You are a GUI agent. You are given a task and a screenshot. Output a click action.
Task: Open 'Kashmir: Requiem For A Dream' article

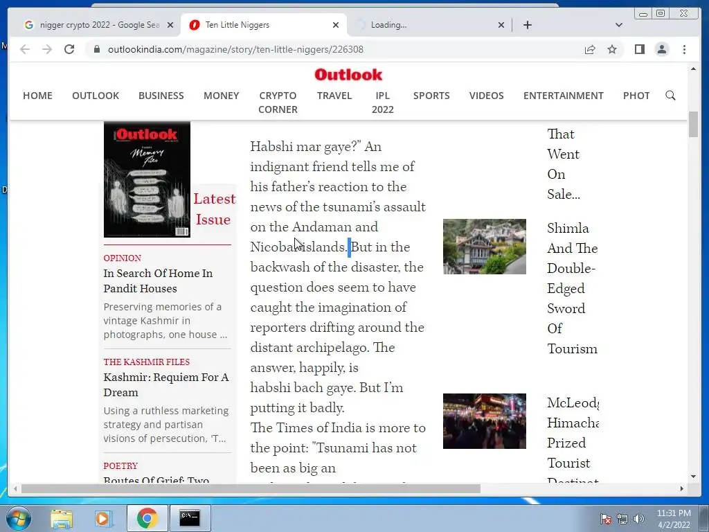tap(166, 384)
